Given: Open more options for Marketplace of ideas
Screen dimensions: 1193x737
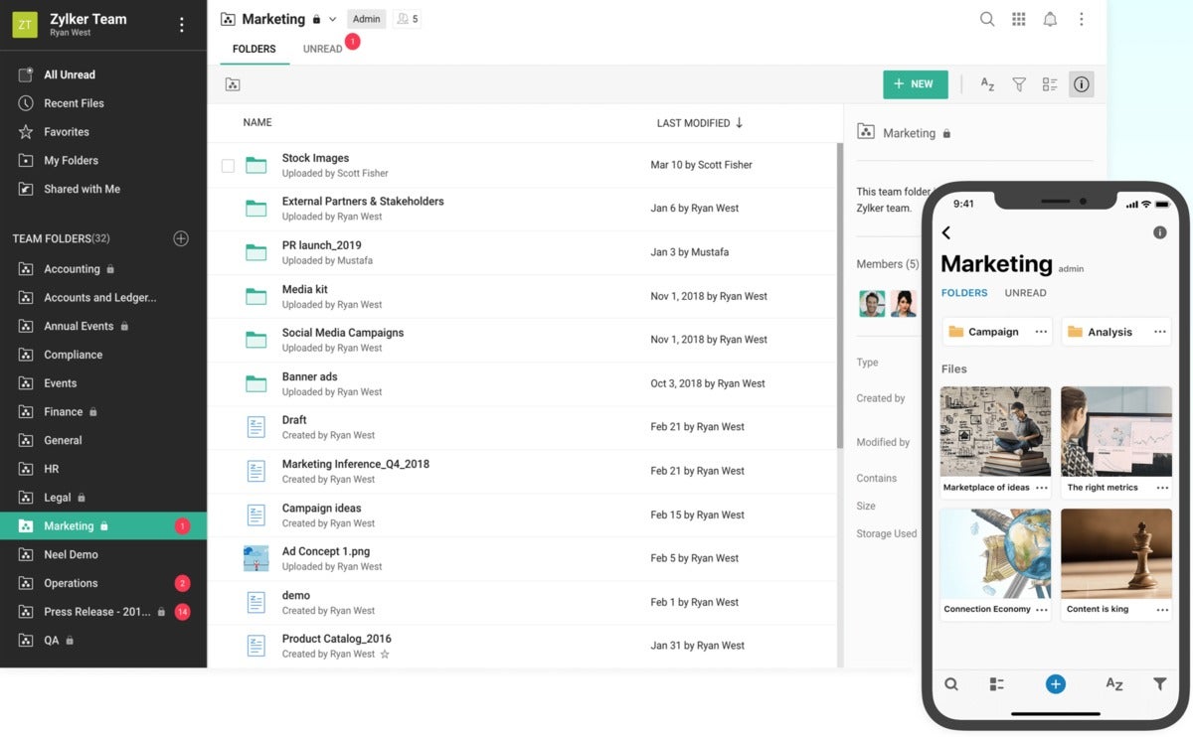Looking at the screenshot, I should point(1042,488).
